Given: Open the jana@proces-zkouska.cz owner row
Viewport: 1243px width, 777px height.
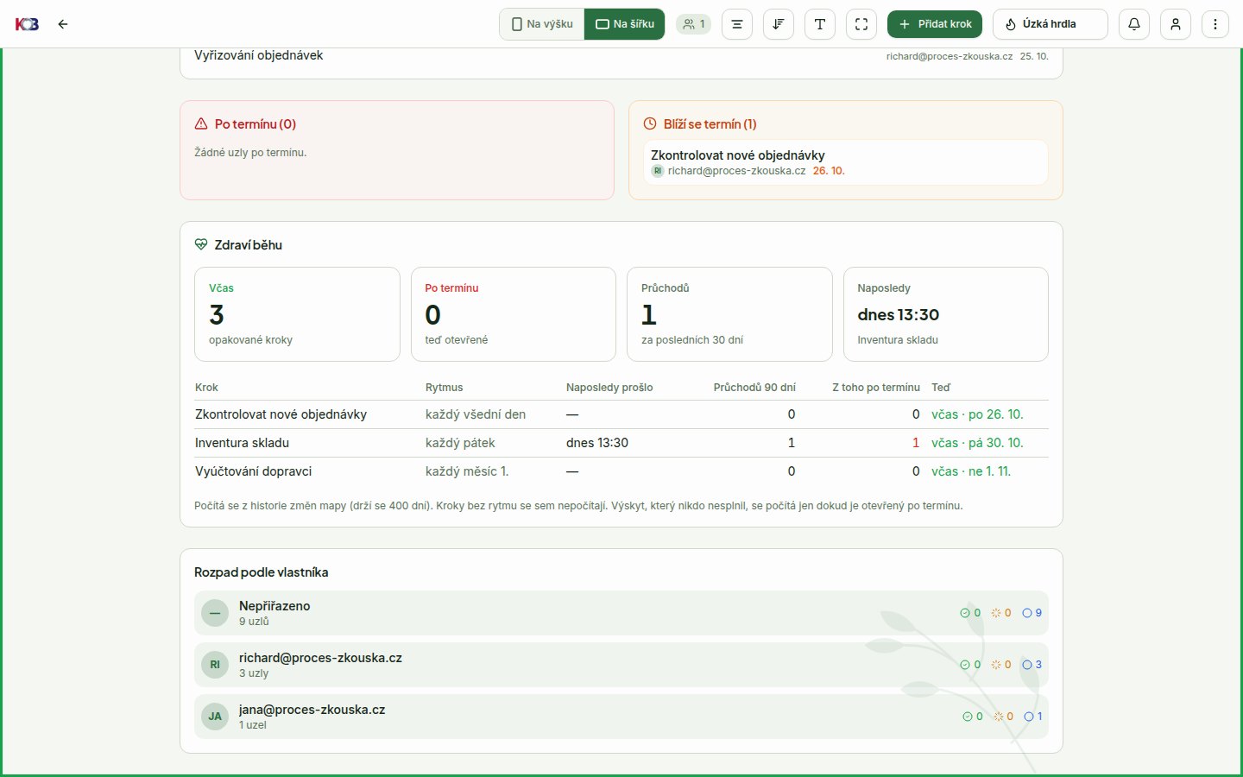Looking at the screenshot, I should coord(621,717).
